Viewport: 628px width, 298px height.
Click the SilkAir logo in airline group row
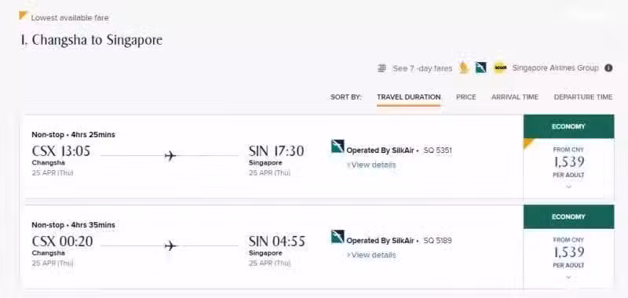coord(481,68)
